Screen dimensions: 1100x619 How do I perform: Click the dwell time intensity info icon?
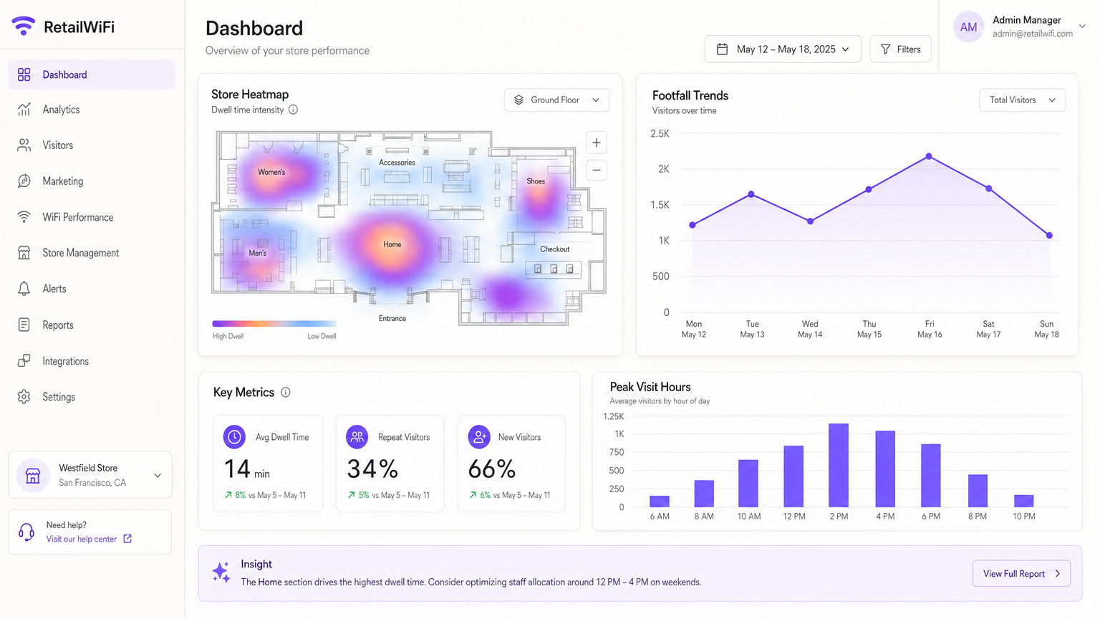[294, 110]
